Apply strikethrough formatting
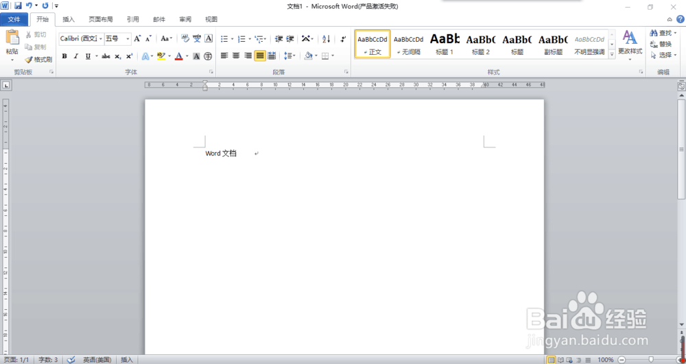The height and width of the screenshot is (364, 686). [106, 56]
